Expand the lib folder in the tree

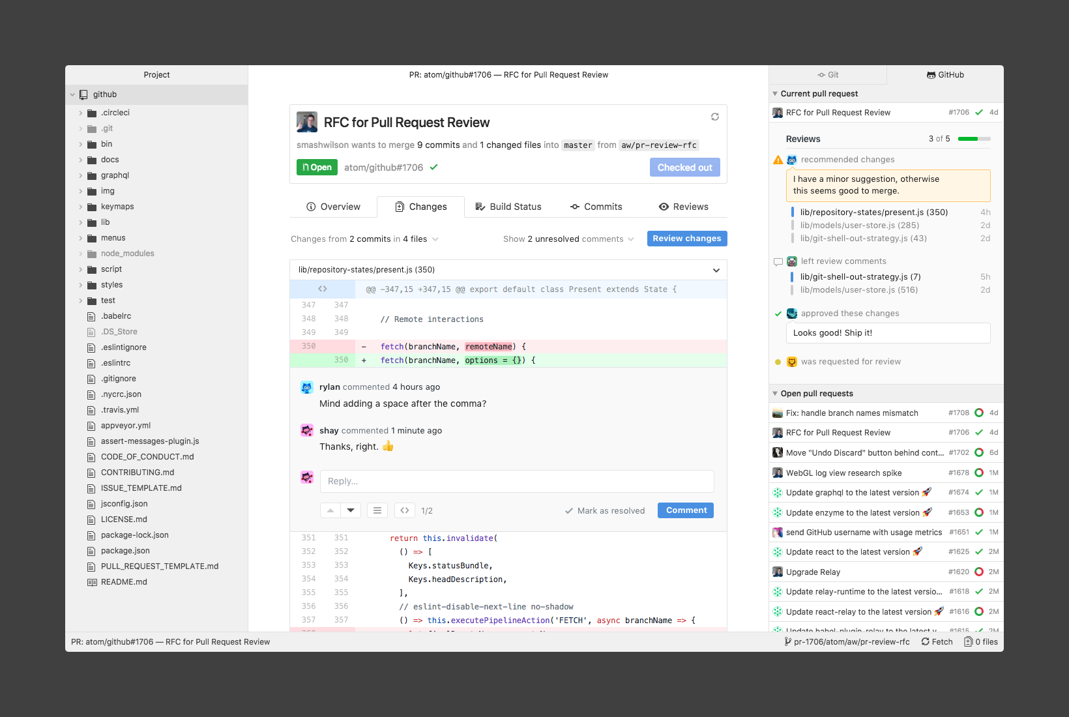[81, 222]
